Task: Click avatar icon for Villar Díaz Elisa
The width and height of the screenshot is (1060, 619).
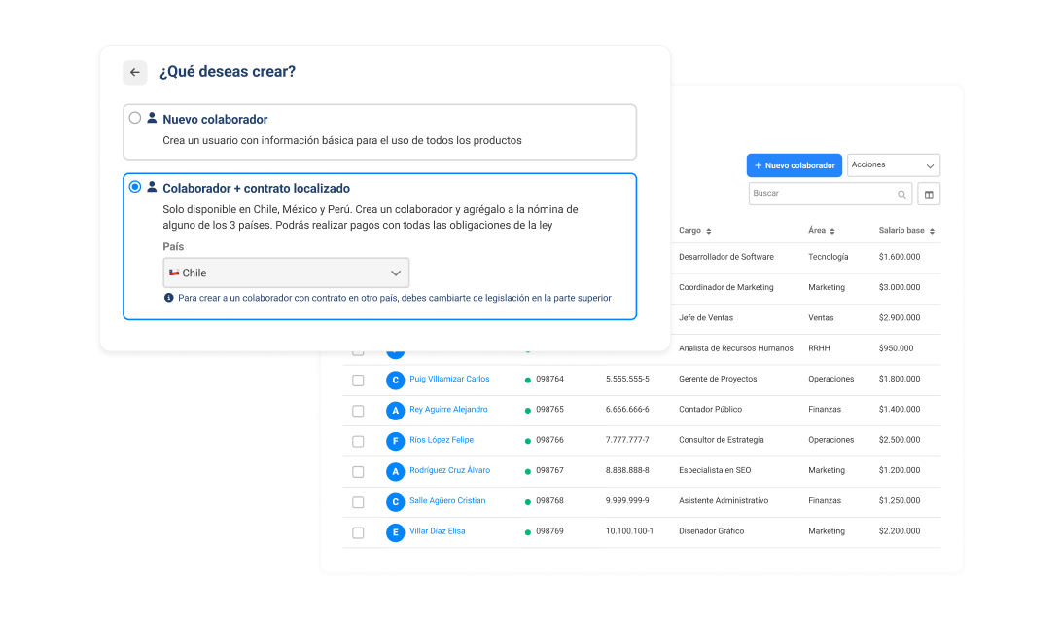Action: click(x=395, y=532)
